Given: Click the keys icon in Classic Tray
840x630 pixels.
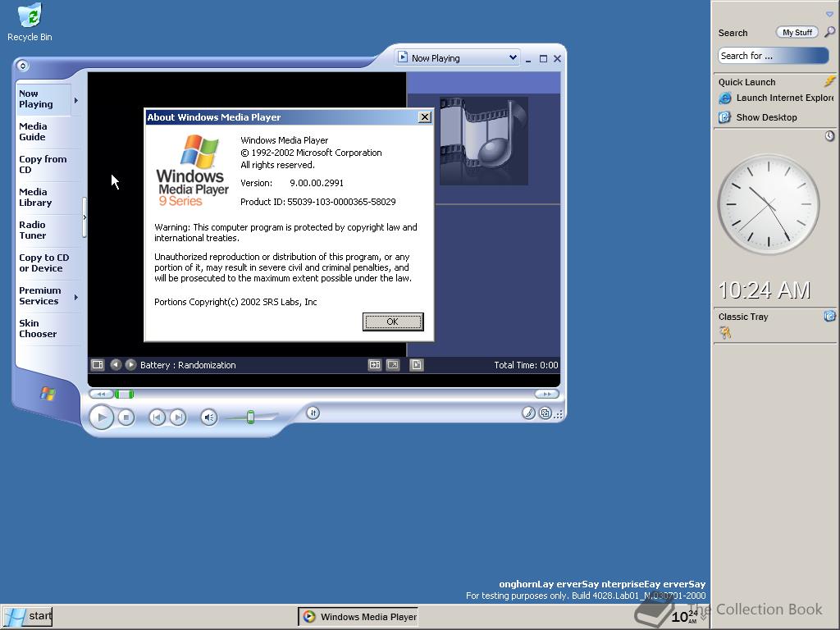Looking at the screenshot, I should click(725, 333).
